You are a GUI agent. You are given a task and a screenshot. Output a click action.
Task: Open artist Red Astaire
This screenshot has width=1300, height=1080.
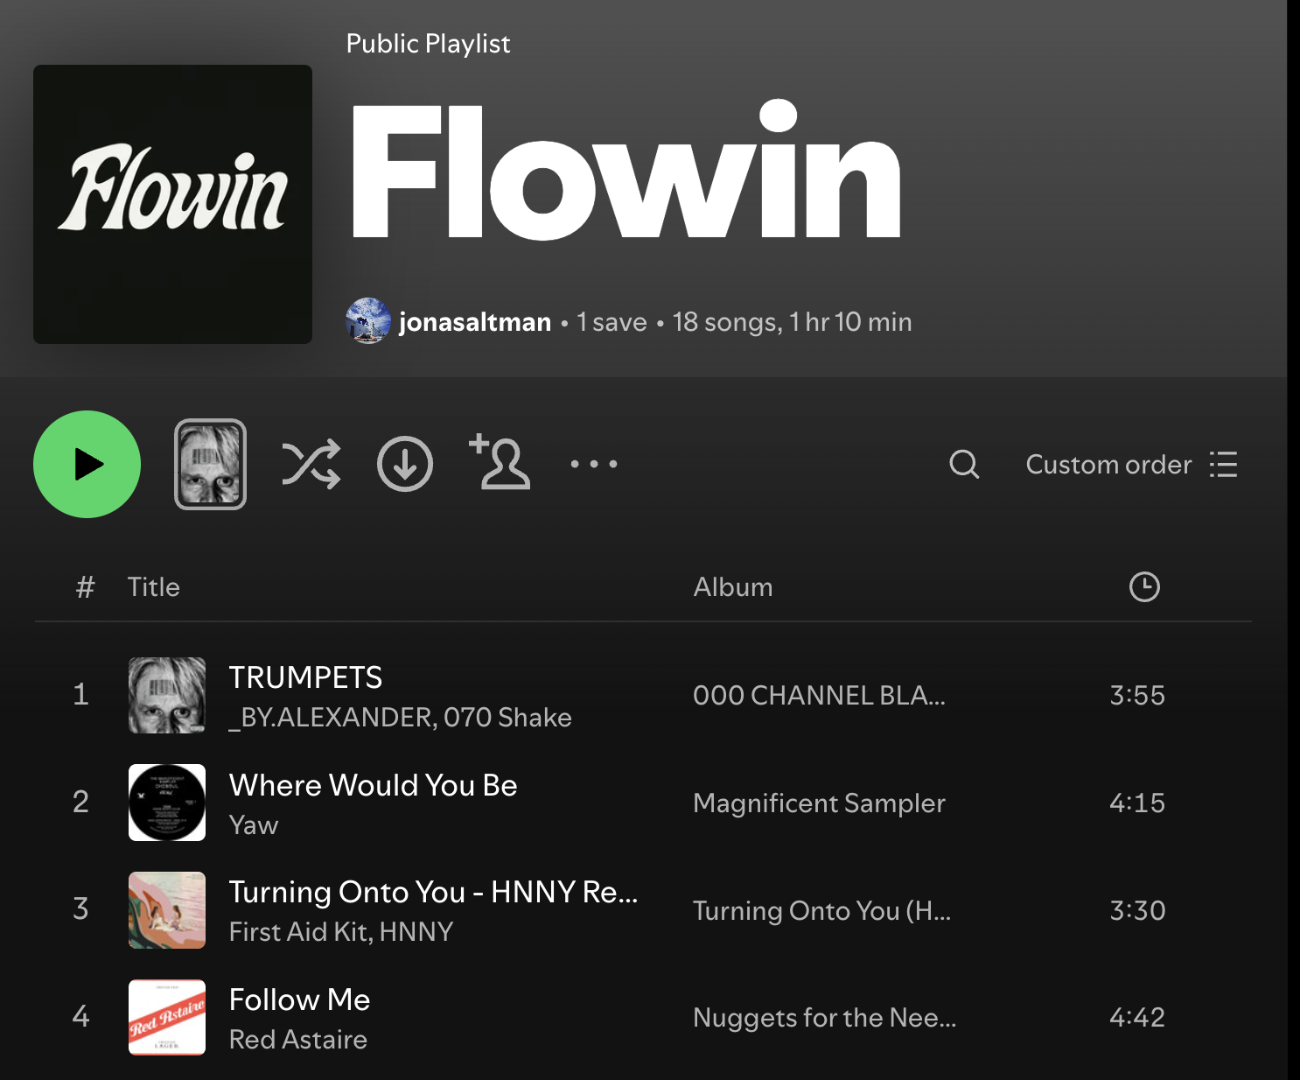[297, 1040]
